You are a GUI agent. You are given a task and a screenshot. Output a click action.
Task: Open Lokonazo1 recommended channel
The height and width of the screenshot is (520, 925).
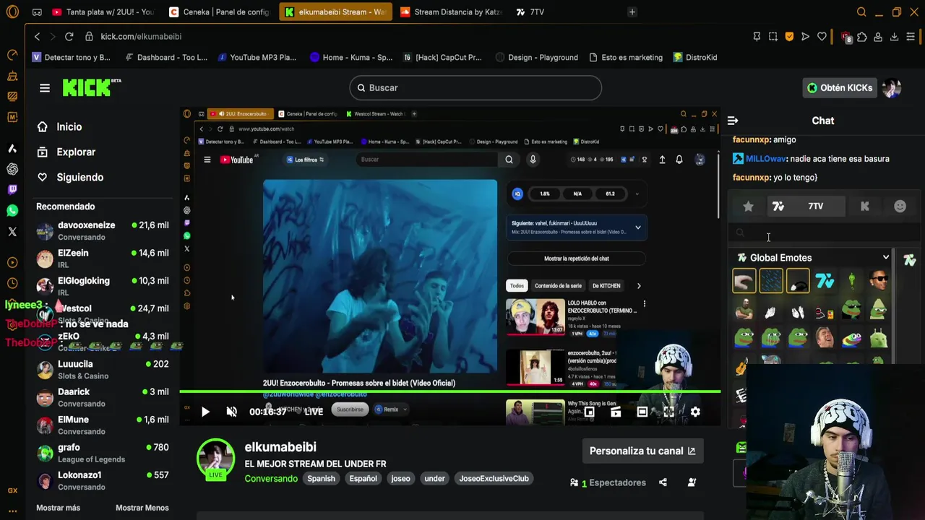coord(103,480)
